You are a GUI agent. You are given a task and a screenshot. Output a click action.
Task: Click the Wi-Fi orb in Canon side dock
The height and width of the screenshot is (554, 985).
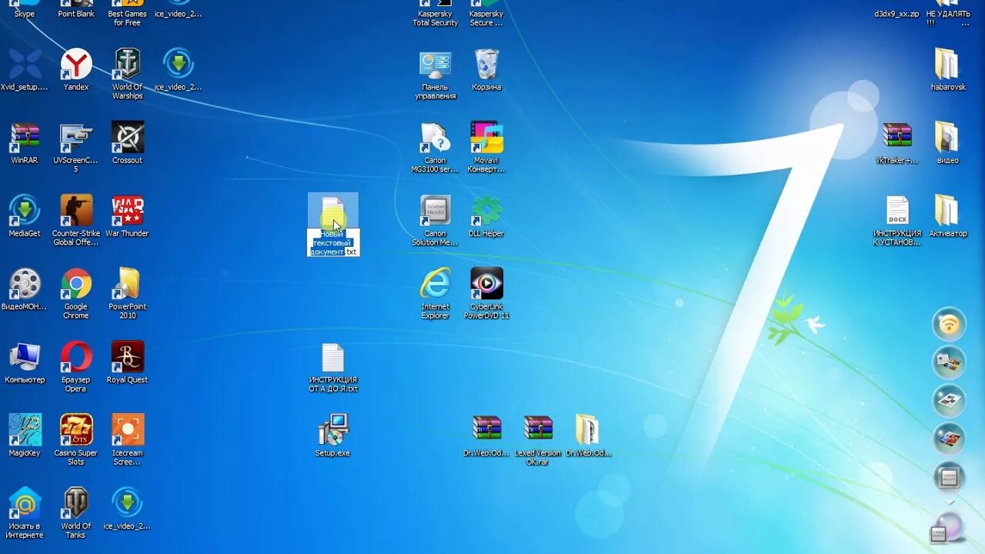950,324
